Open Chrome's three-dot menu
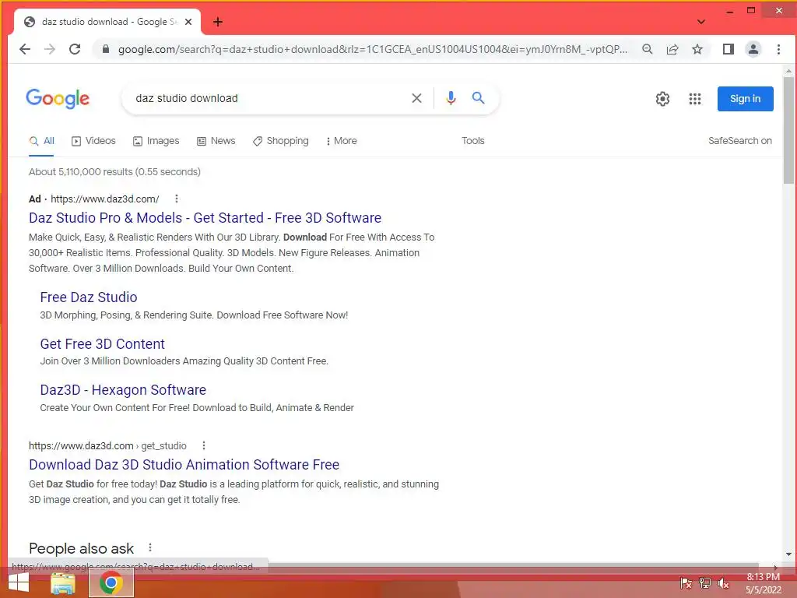The height and width of the screenshot is (598, 797). click(x=778, y=49)
